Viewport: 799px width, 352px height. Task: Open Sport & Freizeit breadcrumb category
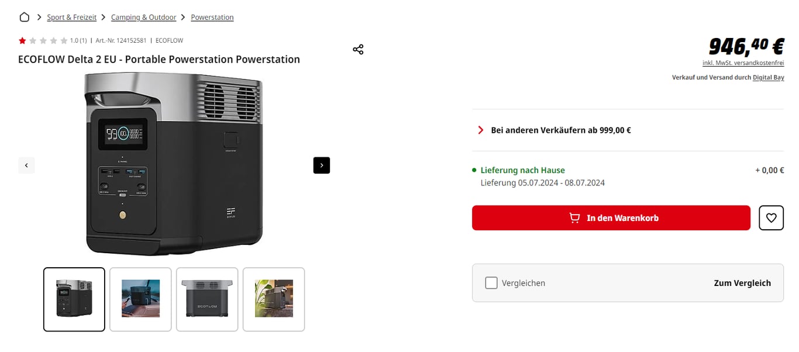72,18
